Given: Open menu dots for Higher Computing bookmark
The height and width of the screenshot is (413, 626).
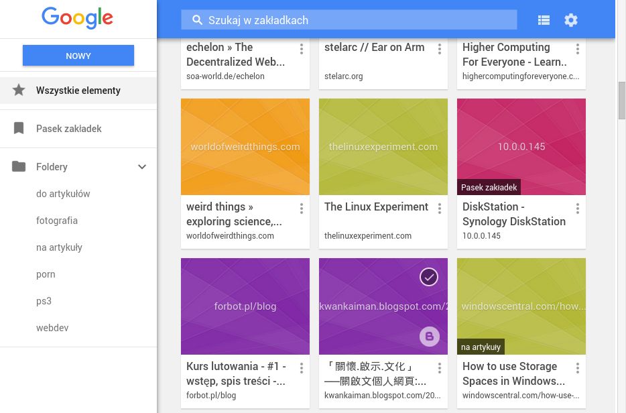Looking at the screenshot, I should pos(578,49).
